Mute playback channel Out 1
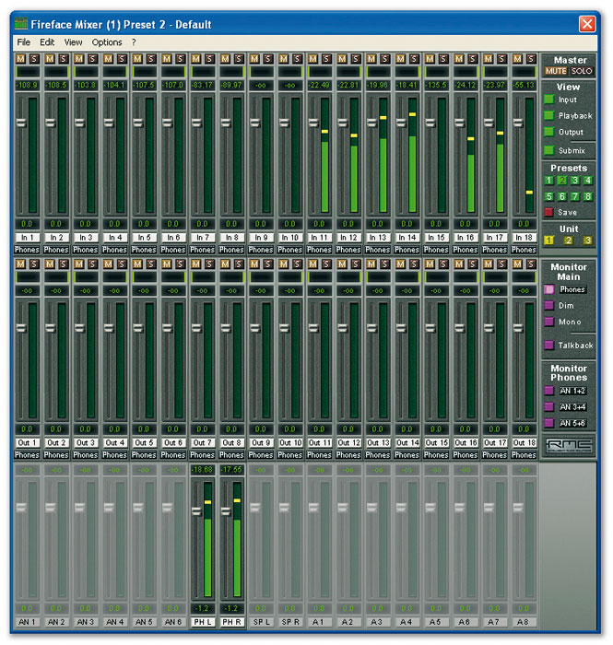The height and width of the screenshot is (645, 613). (x=20, y=264)
